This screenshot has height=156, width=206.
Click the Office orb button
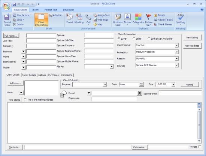click(6, 6)
